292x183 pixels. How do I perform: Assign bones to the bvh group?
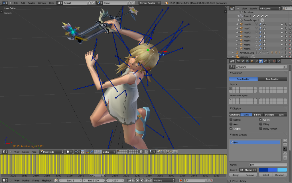point(236,175)
